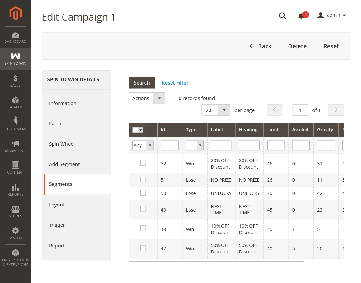Viewport: 361px width, 283px height.
Task: Expand the Actions dropdown
Action: (x=147, y=98)
